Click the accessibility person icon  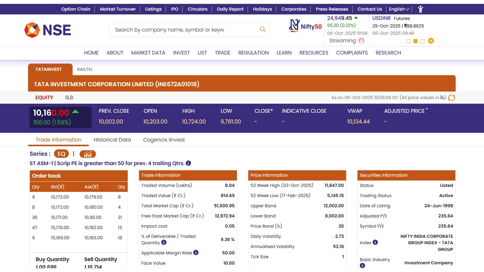tap(420, 9)
